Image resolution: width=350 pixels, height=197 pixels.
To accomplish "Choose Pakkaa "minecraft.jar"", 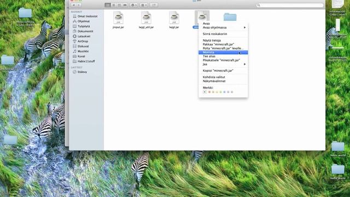I will 223,44.
